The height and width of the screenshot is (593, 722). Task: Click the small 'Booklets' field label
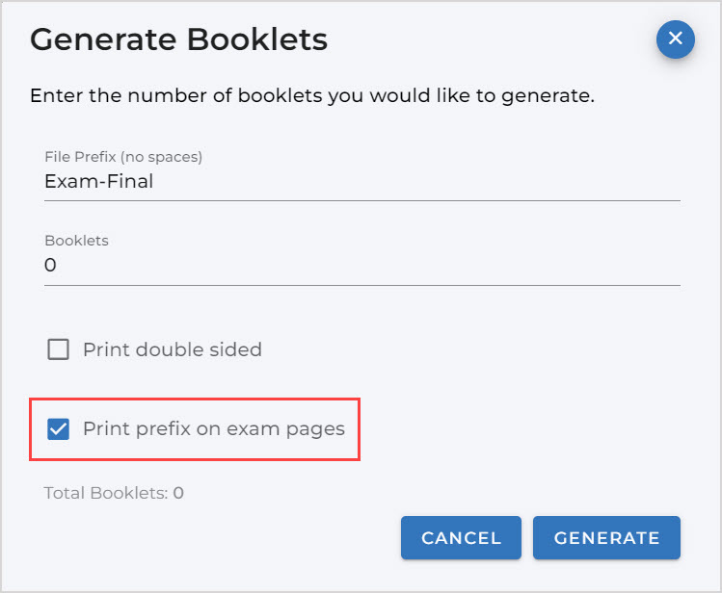click(76, 241)
